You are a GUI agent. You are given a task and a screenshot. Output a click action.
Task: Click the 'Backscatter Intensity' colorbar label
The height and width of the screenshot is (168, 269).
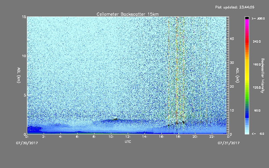(x=263, y=76)
